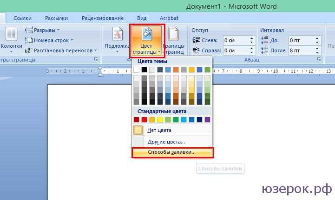Choose Другие цвета… more colors
Screen dimensions: 335x200
pos(172,142)
